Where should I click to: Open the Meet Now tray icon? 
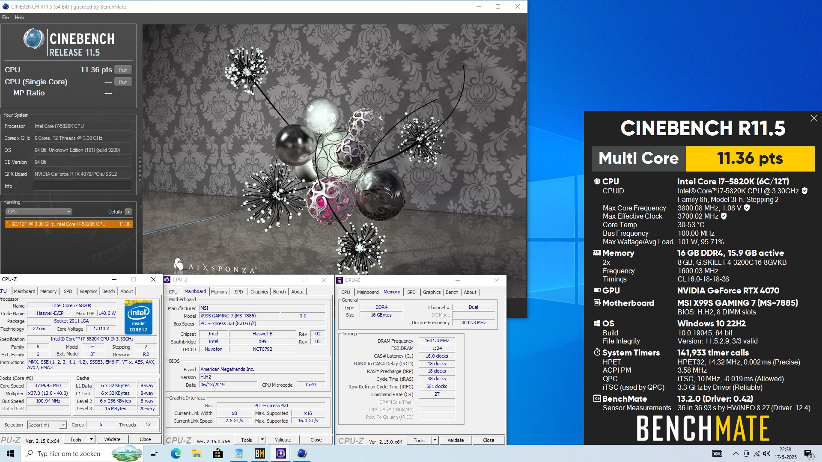pos(746,453)
